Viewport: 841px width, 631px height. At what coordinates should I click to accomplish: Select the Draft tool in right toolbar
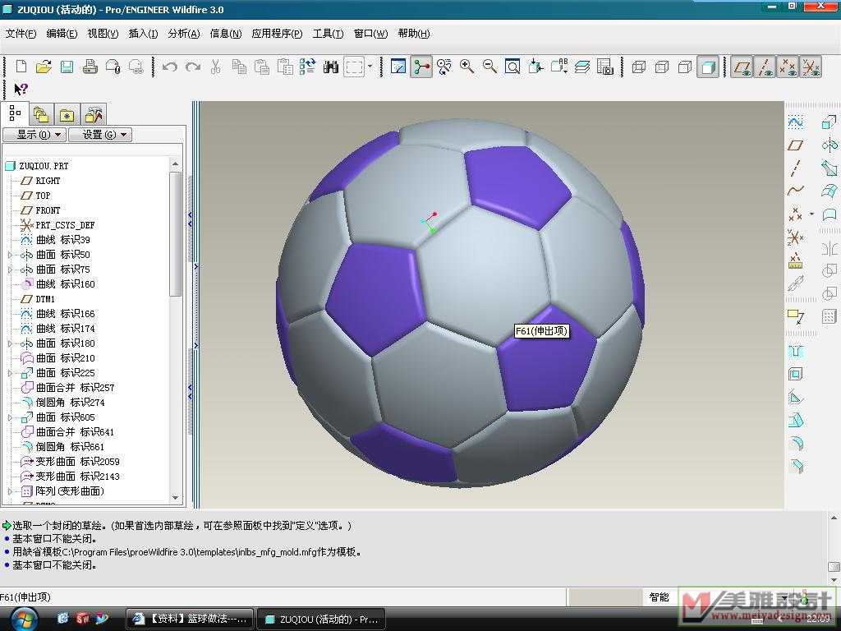796,420
